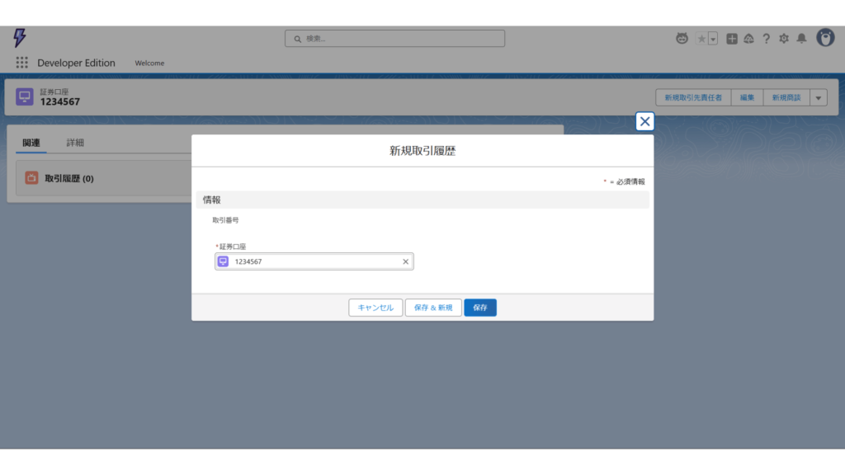The height and width of the screenshot is (475, 845).
Task: Add current page to favorites star
Action: coord(701,39)
